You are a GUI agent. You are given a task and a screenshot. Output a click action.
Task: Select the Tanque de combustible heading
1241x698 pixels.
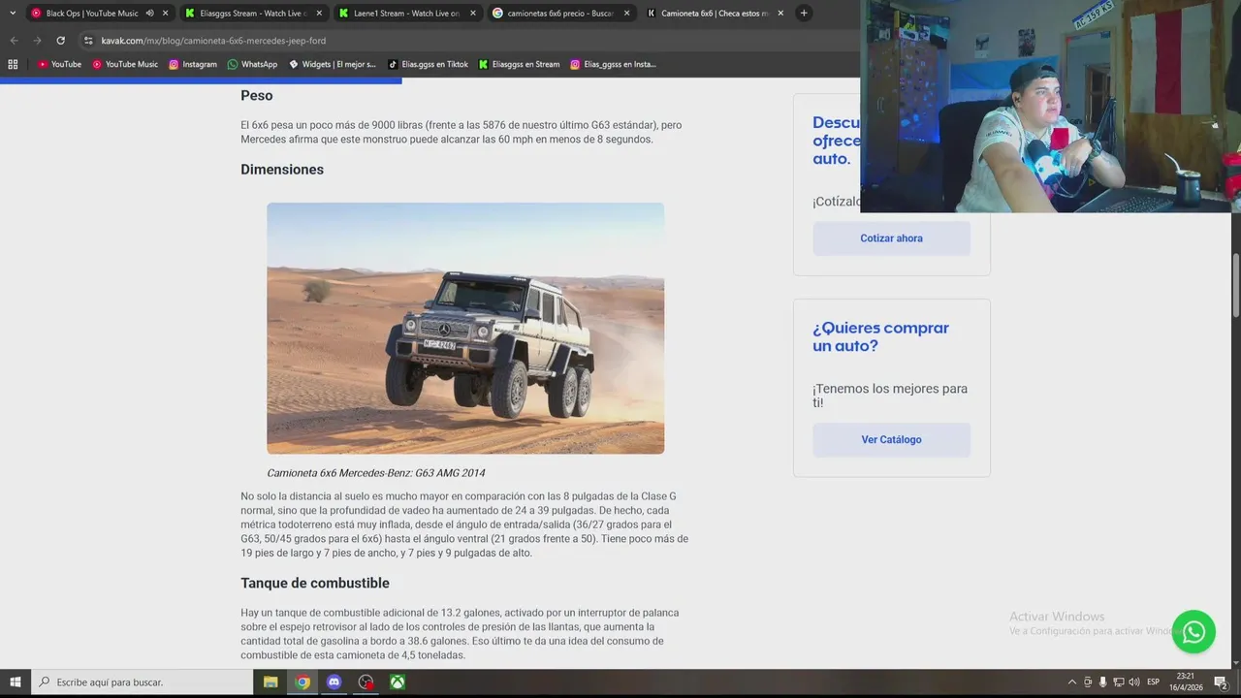tap(315, 584)
